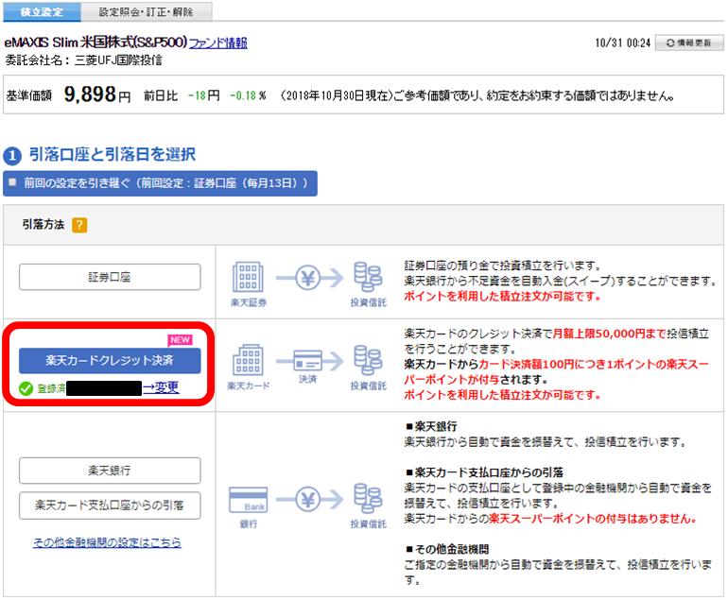728x600 pixels.
Task: Click the ■その他金融機関 heading
Action: (x=447, y=549)
